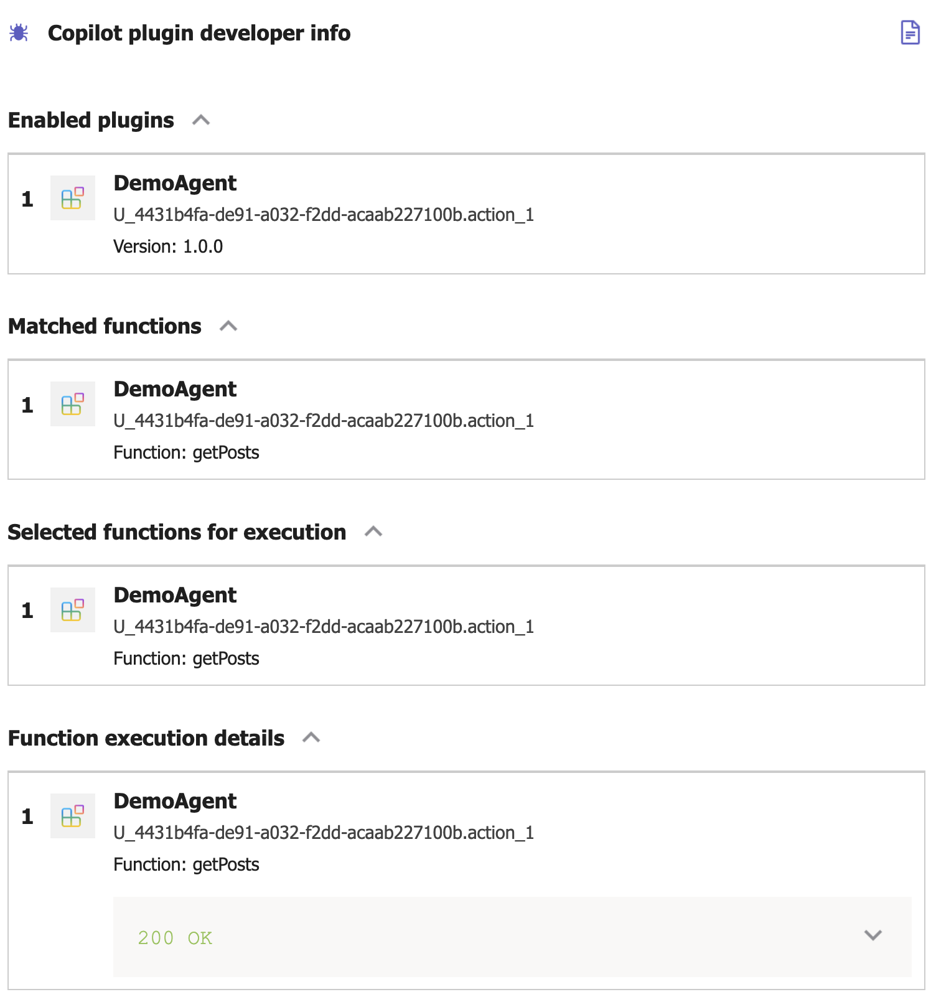Expand the 200 OK response dropdown
Screen dimensions: 936x997
pyautogui.click(x=873, y=935)
